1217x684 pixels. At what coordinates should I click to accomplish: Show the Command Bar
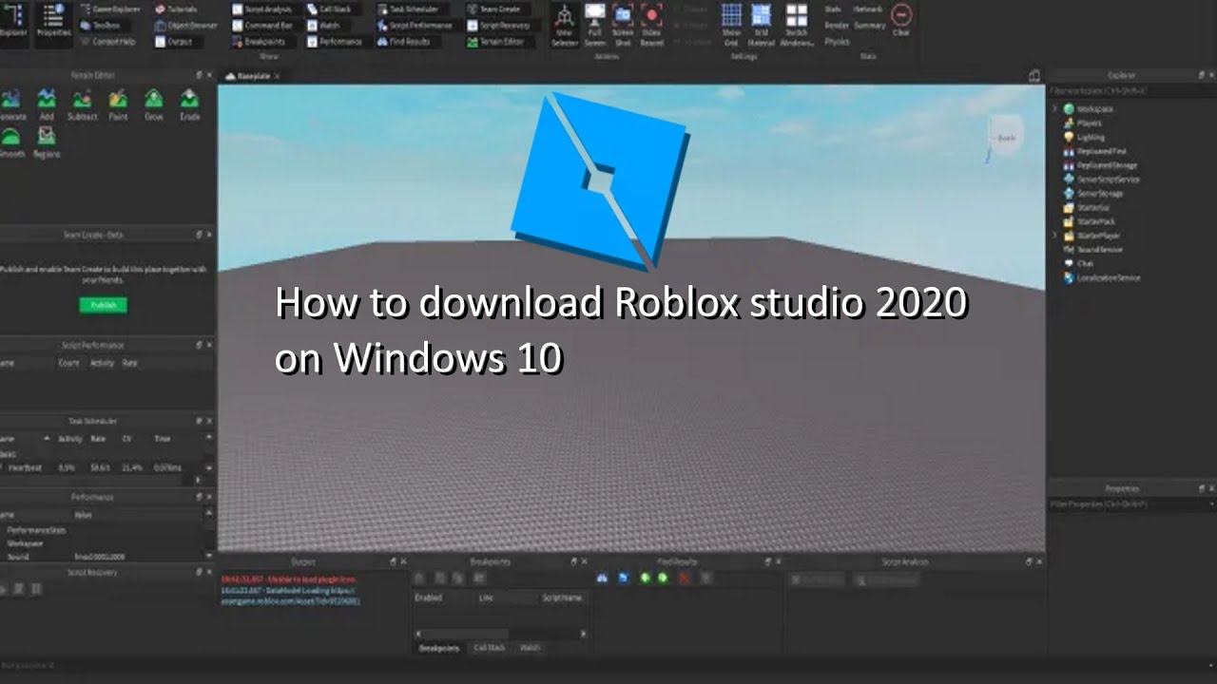click(x=261, y=26)
